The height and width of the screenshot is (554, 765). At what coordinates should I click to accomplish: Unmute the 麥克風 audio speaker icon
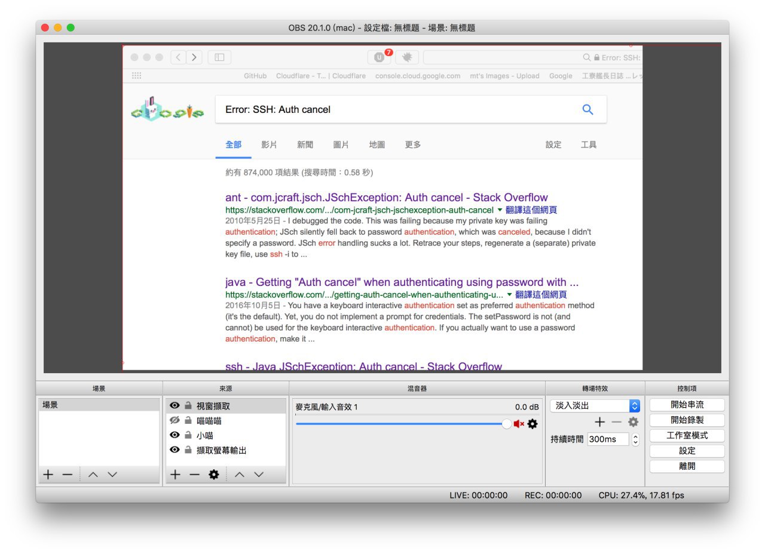(519, 424)
